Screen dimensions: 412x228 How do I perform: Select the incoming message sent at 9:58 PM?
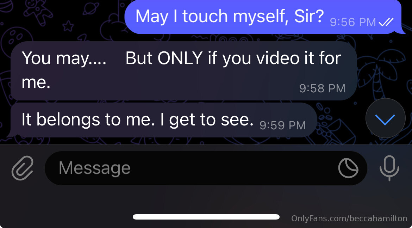pyautogui.click(x=184, y=70)
